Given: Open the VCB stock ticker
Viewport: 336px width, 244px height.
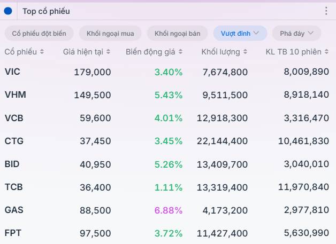Looking at the screenshot, I should point(14,118).
